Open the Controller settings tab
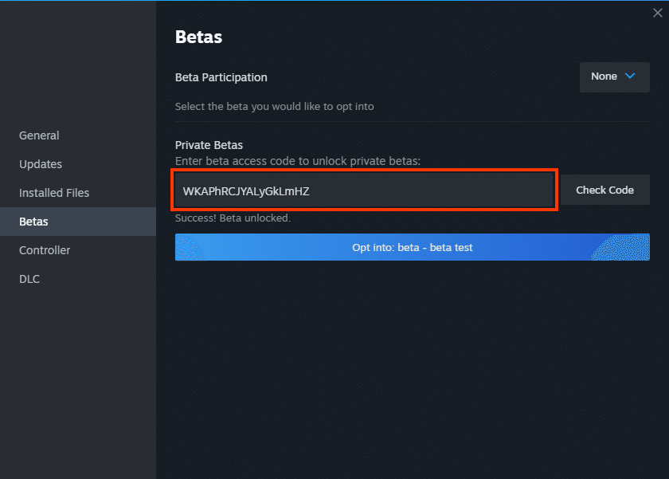669x479 pixels. [x=78, y=250]
